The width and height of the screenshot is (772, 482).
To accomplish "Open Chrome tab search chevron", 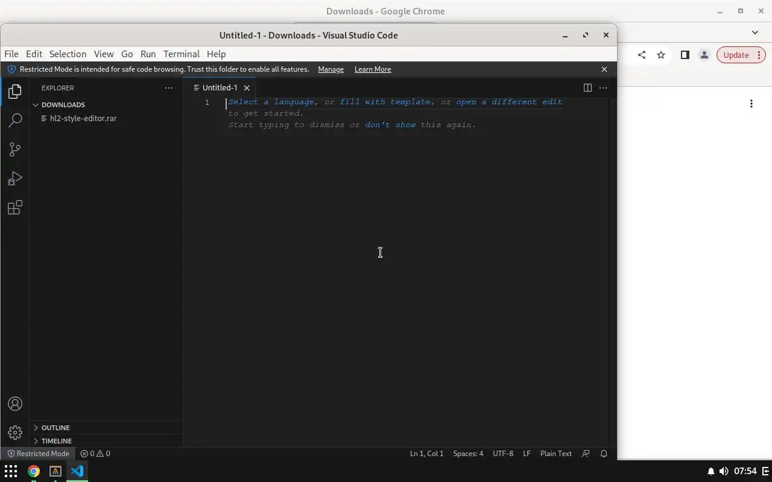I will point(755,33).
